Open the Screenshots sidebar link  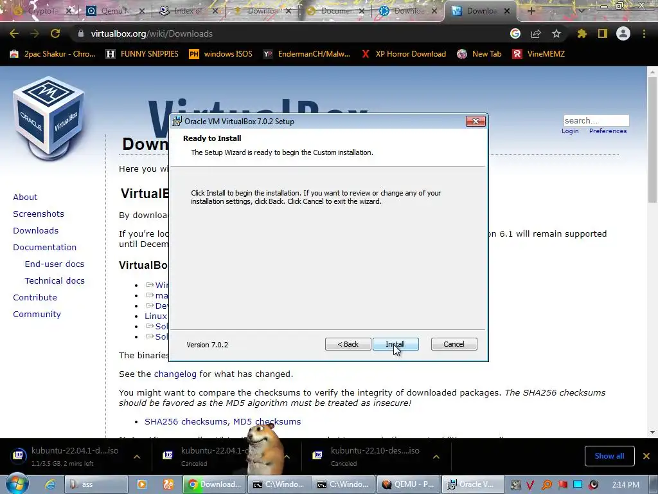(39, 214)
